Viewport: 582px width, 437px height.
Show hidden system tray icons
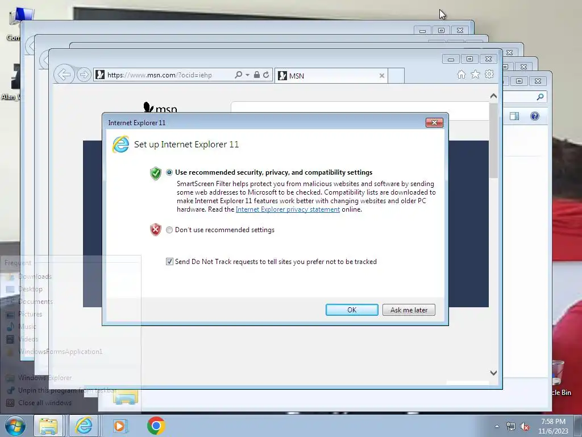pyautogui.click(x=497, y=426)
